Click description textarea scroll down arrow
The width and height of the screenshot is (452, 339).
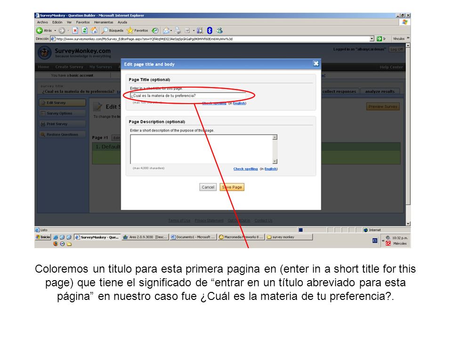coord(275,161)
